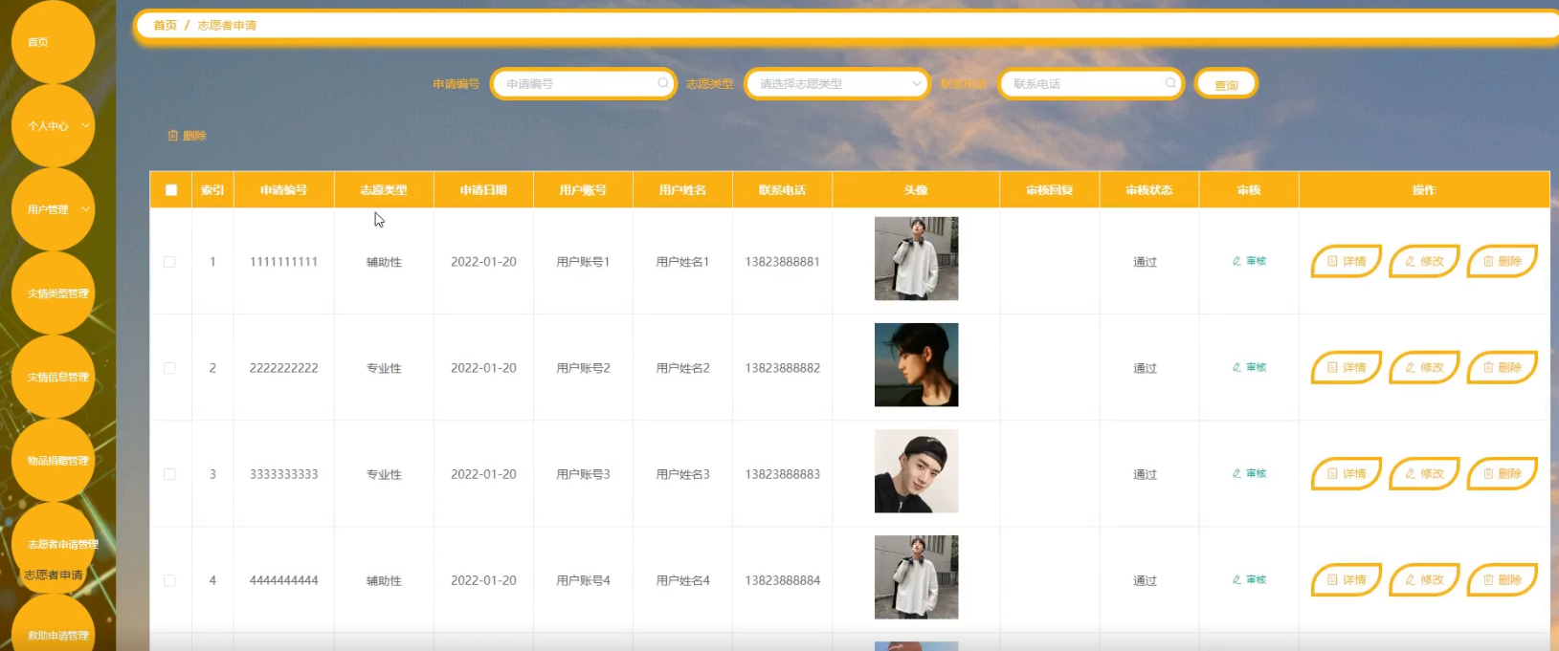Click 修改 for 用户账号3 row
The image size is (1559, 651).
1424,473
